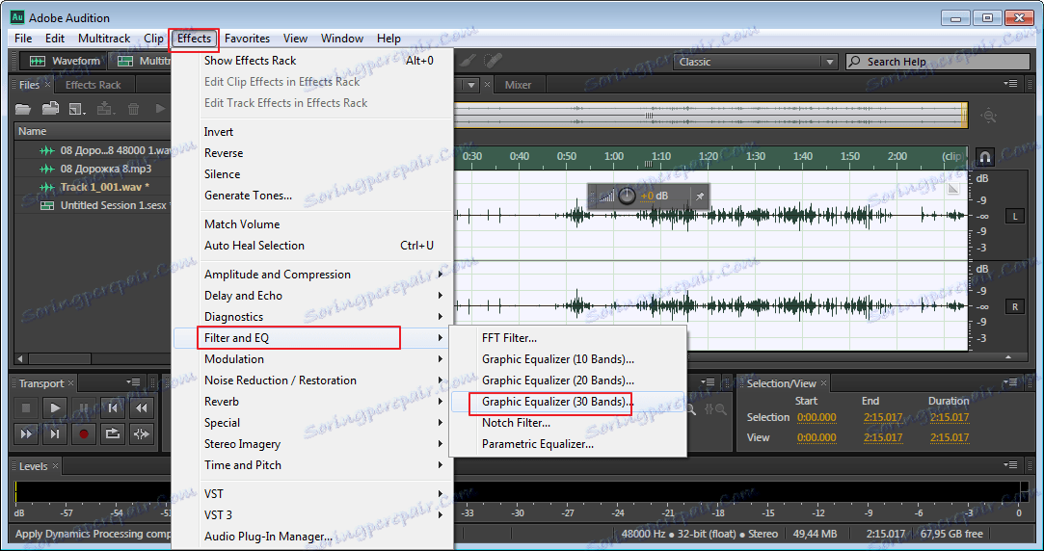This screenshot has width=1044, height=551.
Task: Click the volume knob on HUD
Action: coord(628,196)
